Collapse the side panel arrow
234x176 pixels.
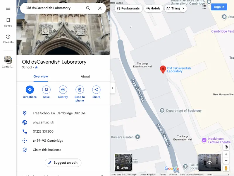coord(112,88)
